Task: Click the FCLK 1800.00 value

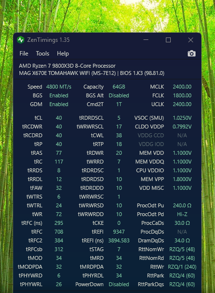Action: (182, 95)
